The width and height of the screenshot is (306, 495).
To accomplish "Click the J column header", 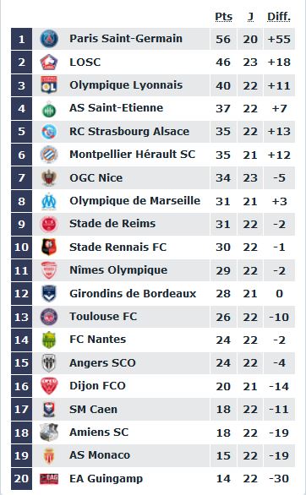I will [250, 16].
